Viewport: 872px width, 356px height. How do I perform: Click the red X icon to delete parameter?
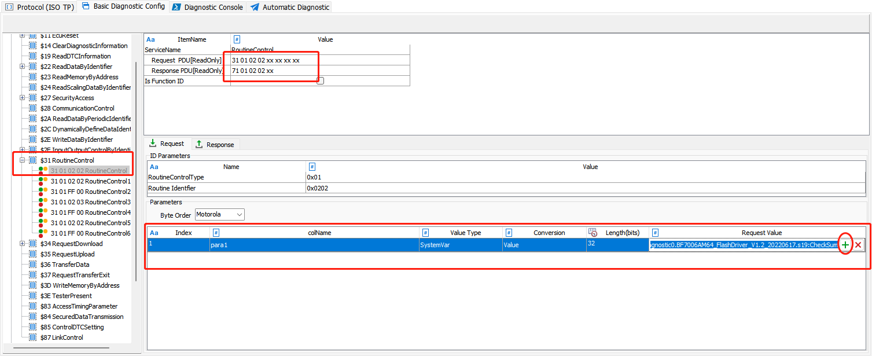(858, 244)
